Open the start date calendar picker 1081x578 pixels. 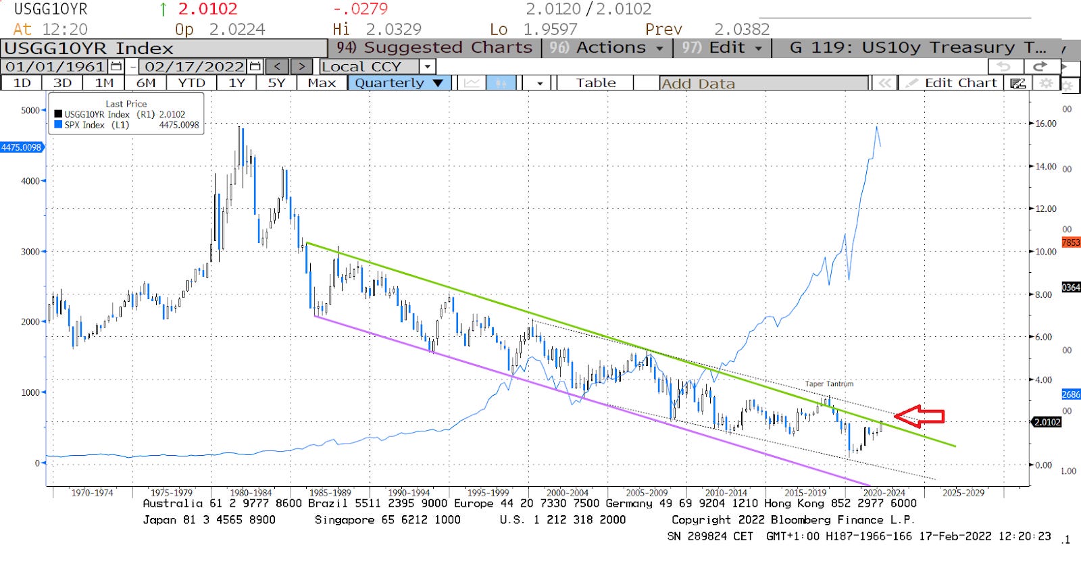click(117, 66)
